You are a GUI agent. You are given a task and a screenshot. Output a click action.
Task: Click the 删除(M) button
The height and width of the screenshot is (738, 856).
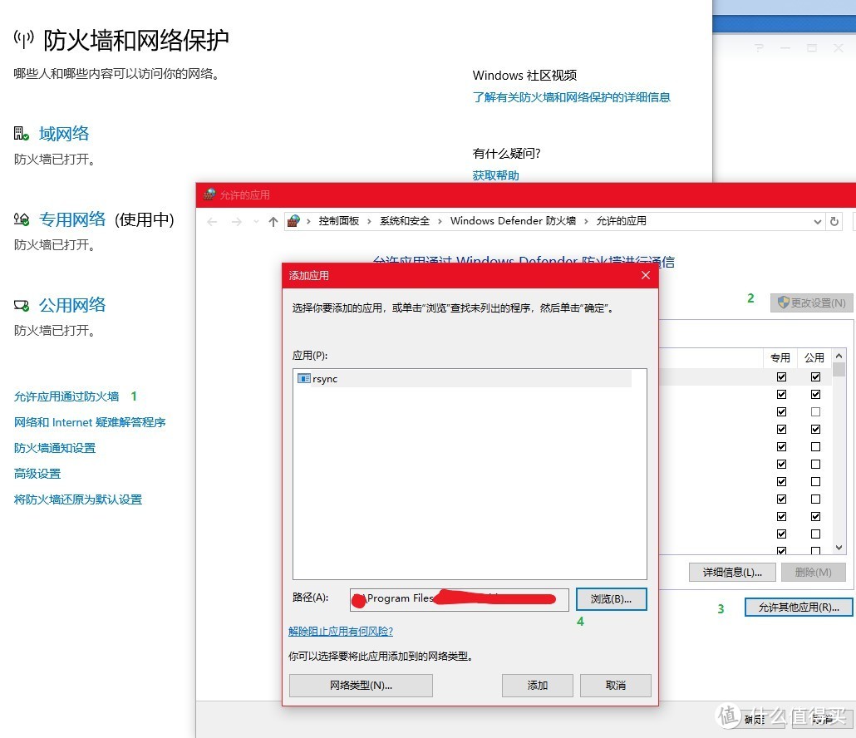click(x=814, y=572)
